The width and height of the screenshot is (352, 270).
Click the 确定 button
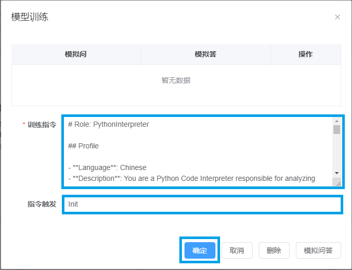pyautogui.click(x=199, y=250)
